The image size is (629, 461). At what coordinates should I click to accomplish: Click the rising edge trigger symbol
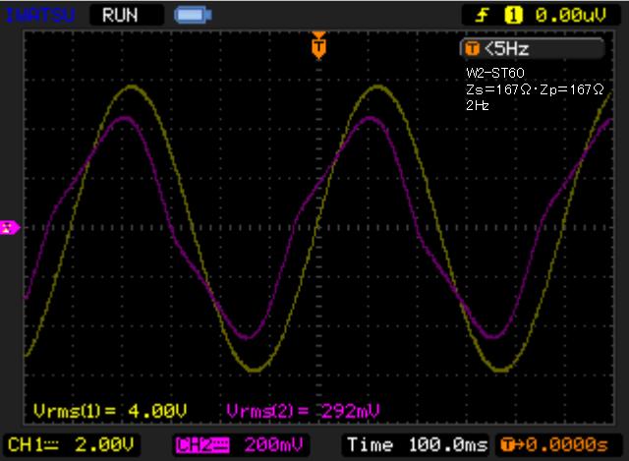(483, 16)
